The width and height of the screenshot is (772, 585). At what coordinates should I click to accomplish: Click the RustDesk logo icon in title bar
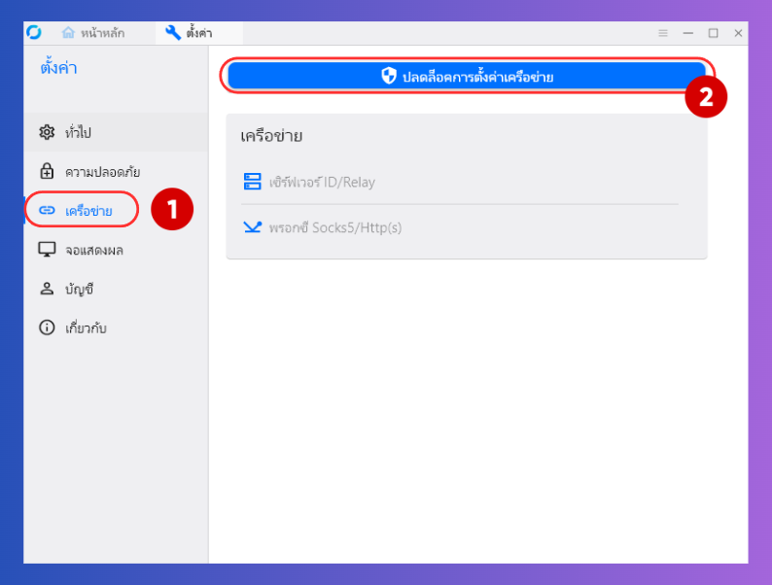34,32
